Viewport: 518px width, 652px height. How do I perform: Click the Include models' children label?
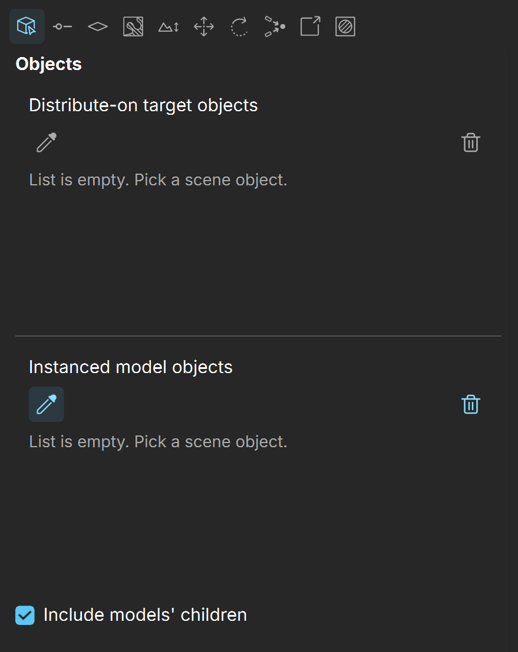tap(145, 615)
